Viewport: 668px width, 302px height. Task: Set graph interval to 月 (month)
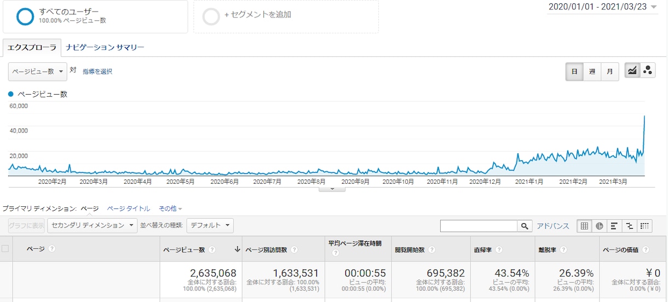click(x=610, y=72)
